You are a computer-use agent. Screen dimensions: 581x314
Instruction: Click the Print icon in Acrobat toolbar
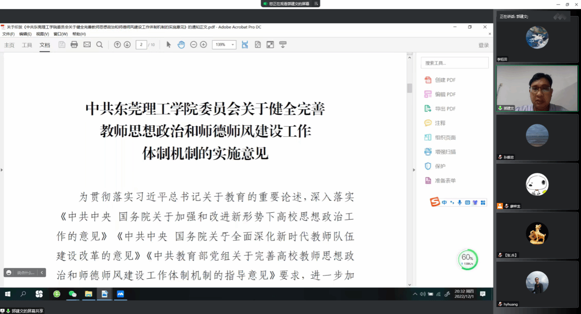click(74, 44)
